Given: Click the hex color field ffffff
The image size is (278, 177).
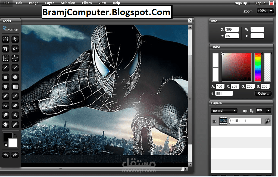Looking at the screenshot, I should click(x=224, y=93).
